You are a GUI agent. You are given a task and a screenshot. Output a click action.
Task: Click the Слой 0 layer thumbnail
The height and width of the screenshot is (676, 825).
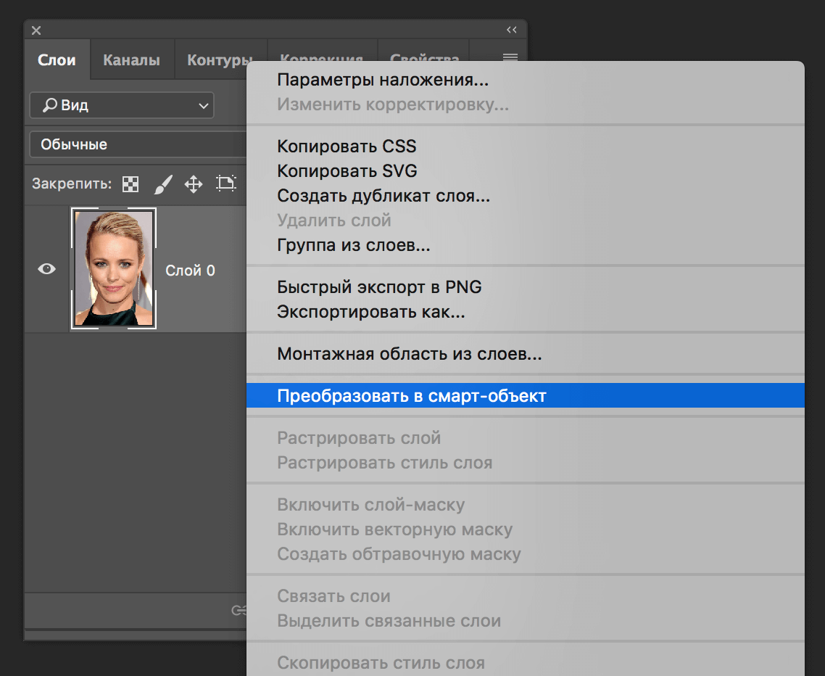(x=113, y=268)
